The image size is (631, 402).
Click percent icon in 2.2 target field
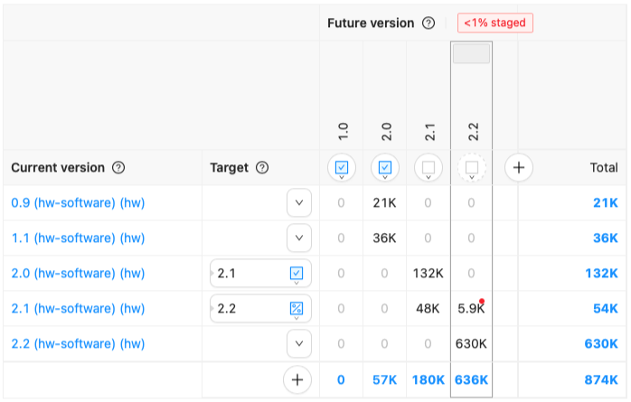tap(297, 309)
